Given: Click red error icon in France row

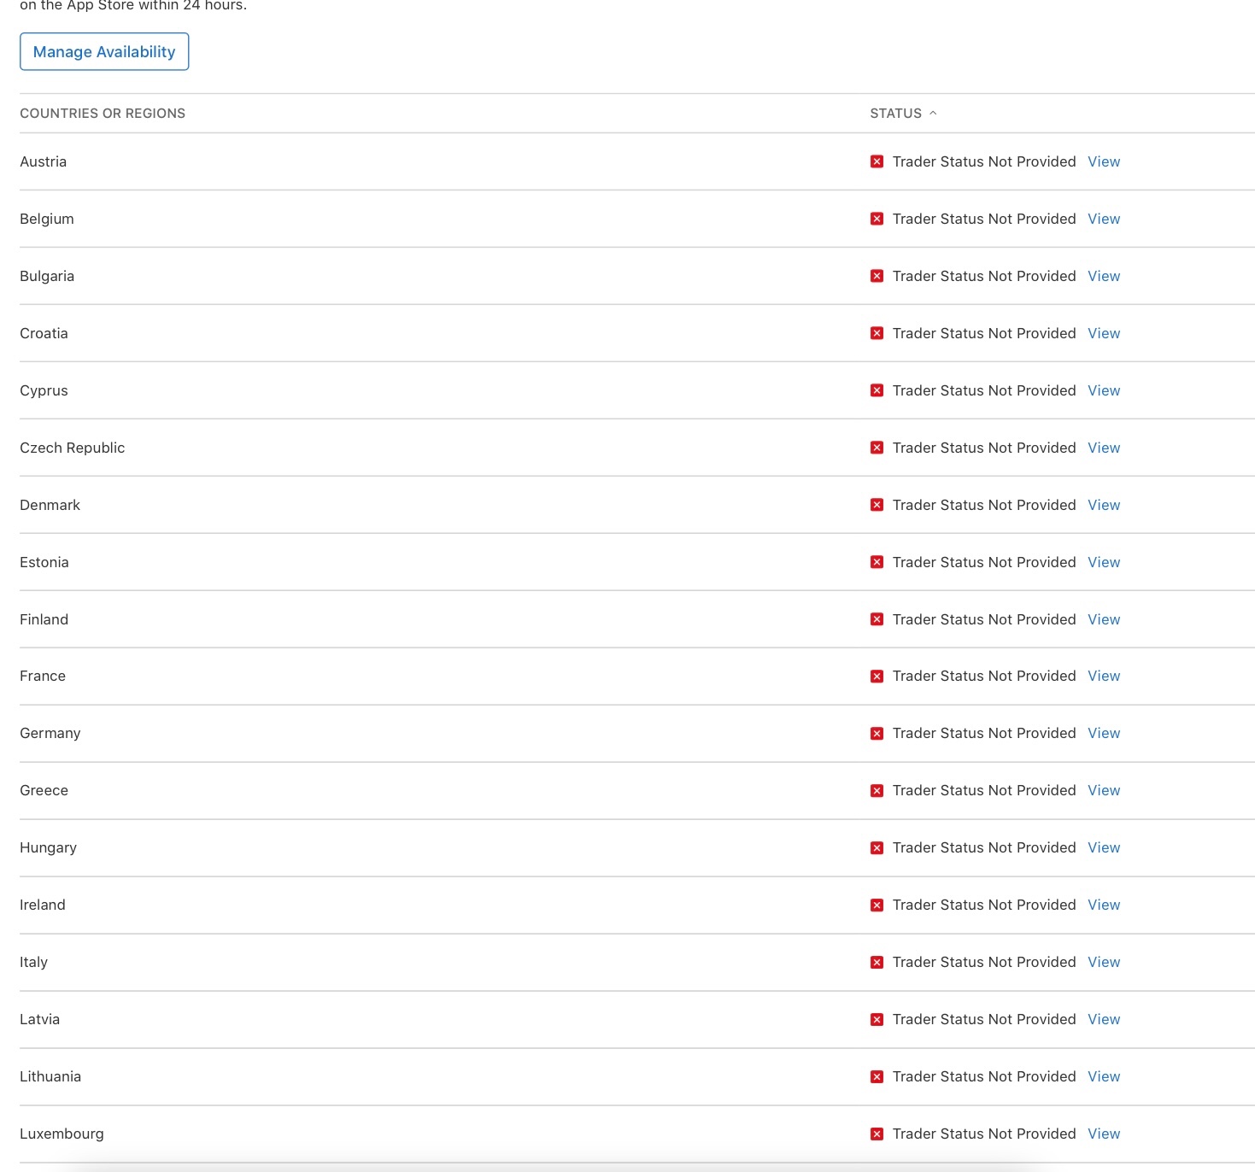Looking at the screenshot, I should (x=877, y=677).
